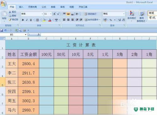Expand the number format combo box

(x=124, y=14)
